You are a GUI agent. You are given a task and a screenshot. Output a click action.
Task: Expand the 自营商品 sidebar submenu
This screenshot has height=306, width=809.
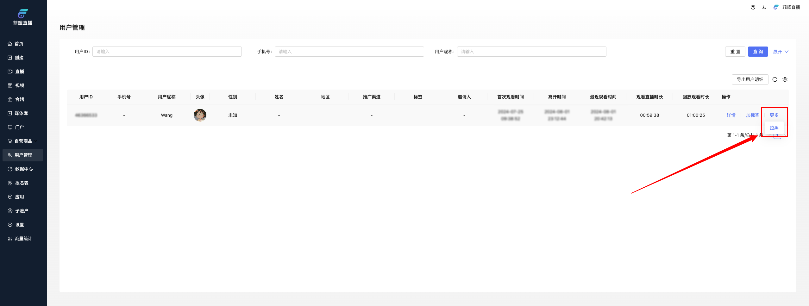point(23,141)
